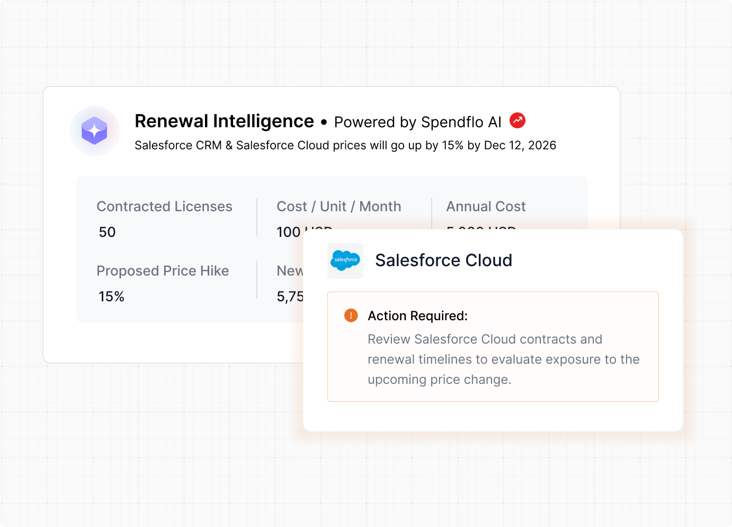The height and width of the screenshot is (527, 732).
Task: Select the Renewal Intelligence heading
Action: [x=224, y=121]
